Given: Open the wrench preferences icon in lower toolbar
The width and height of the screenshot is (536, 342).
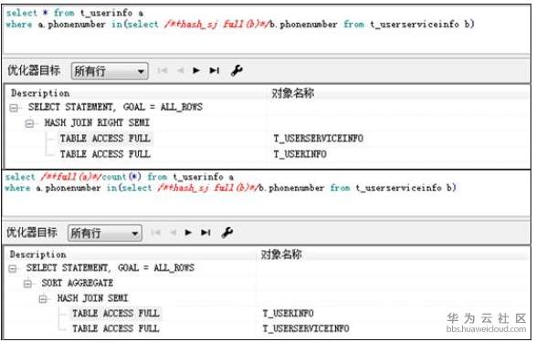Looking at the screenshot, I should pos(227,233).
